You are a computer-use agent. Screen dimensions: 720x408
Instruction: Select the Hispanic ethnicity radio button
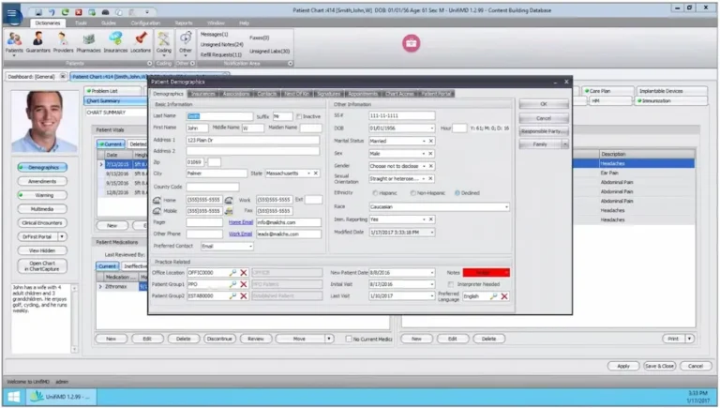pyautogui.click(x=375, y=193)
